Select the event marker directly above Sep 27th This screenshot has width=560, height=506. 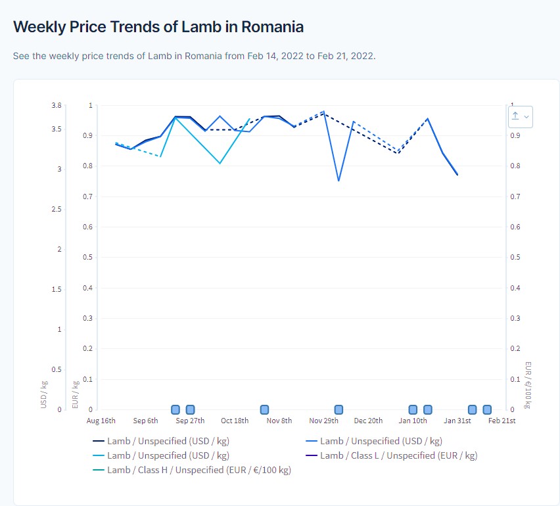190,409
